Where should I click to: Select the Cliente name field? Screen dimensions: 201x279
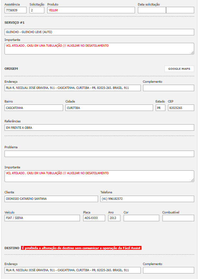click(51, 199)
